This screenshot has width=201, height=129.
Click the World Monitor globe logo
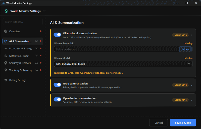tap(6, 11)
